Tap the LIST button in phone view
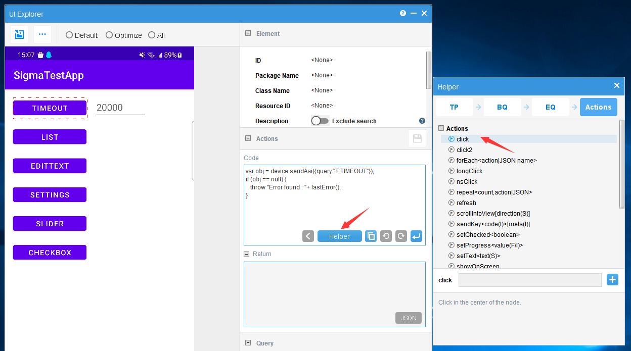The width and height of the screenshot is (631, 351). [50, 137]
